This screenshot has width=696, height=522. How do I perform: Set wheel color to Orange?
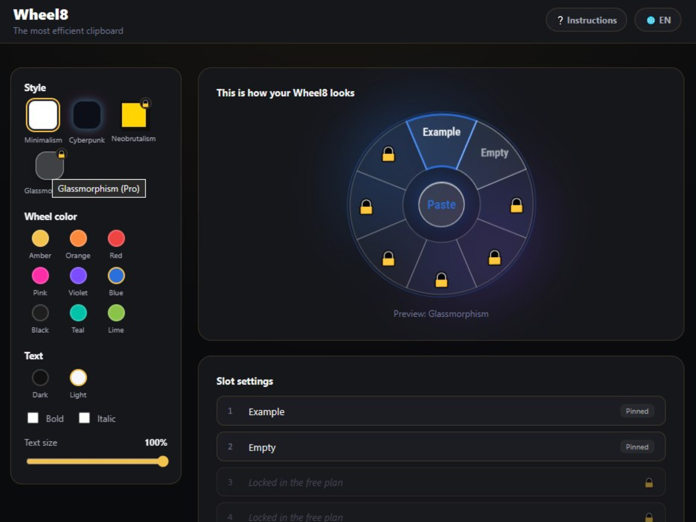(78, 238)
